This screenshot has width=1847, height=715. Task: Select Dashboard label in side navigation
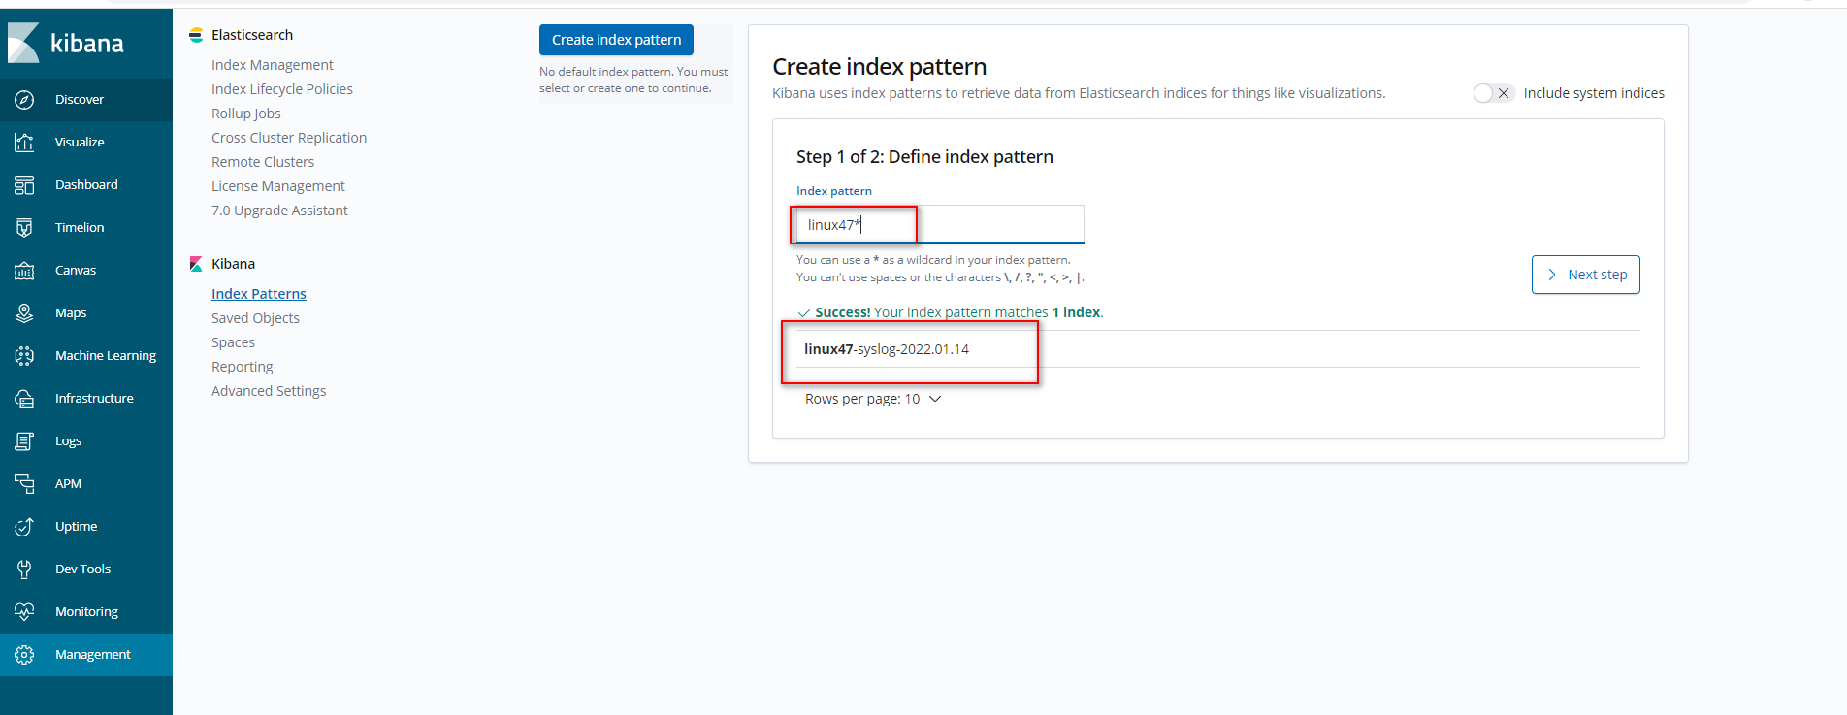click(86, 184)
